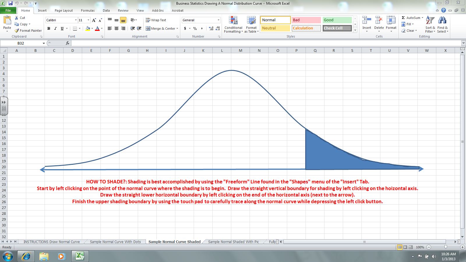Image resolution: width=466 pixels, height=262 pixels.
Task: Open the Insert ribbon tab
Action: [x=42, y=10]
